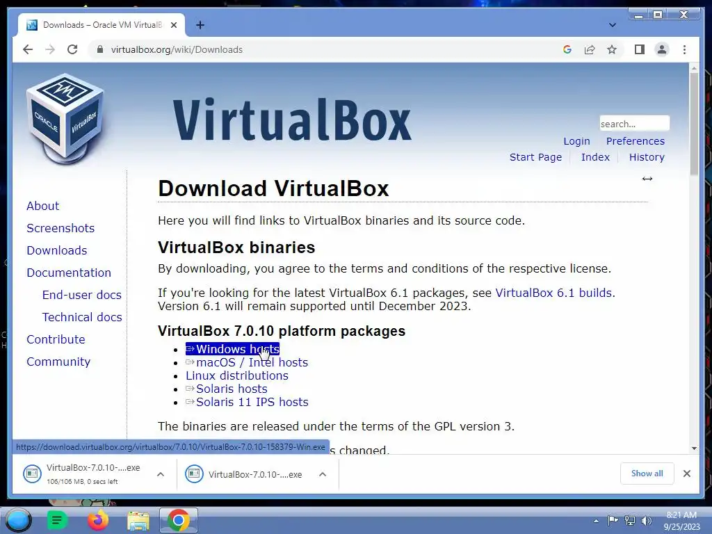
Task: Open the Index link
Action: click(x=595, y=157)
